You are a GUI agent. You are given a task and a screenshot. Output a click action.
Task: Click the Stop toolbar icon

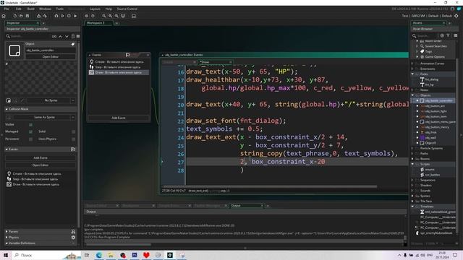coord(69,16)
